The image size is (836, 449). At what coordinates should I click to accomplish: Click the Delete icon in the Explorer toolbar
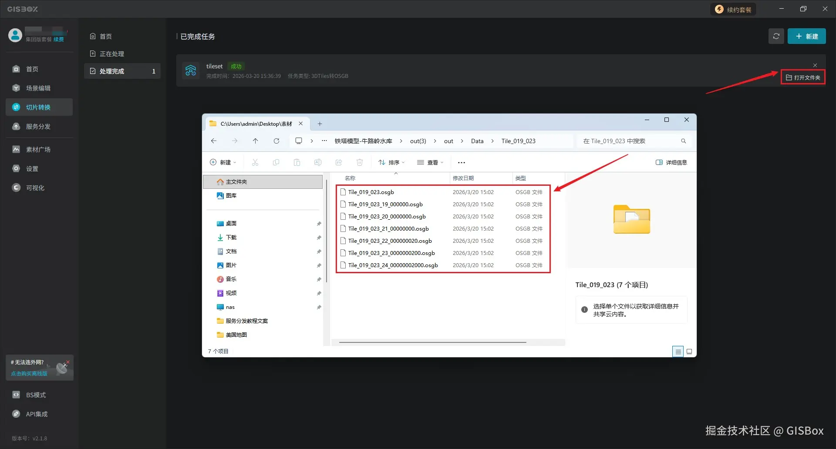[x=360, y=163]
